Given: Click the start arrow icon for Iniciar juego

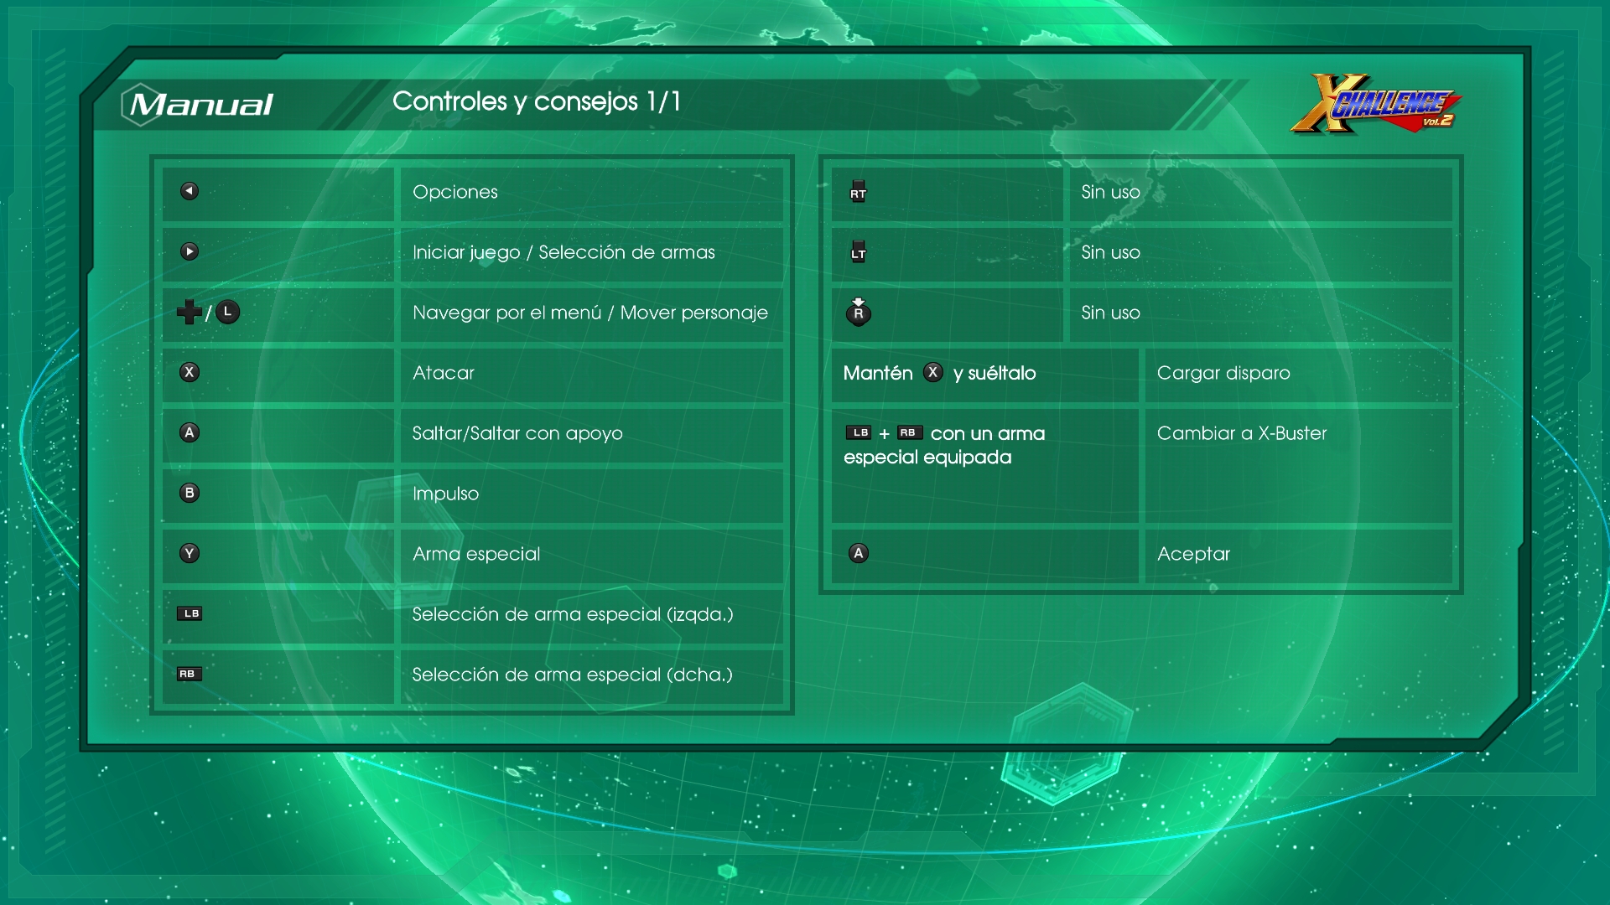Looking at the screenshot, I should [190, 251].
